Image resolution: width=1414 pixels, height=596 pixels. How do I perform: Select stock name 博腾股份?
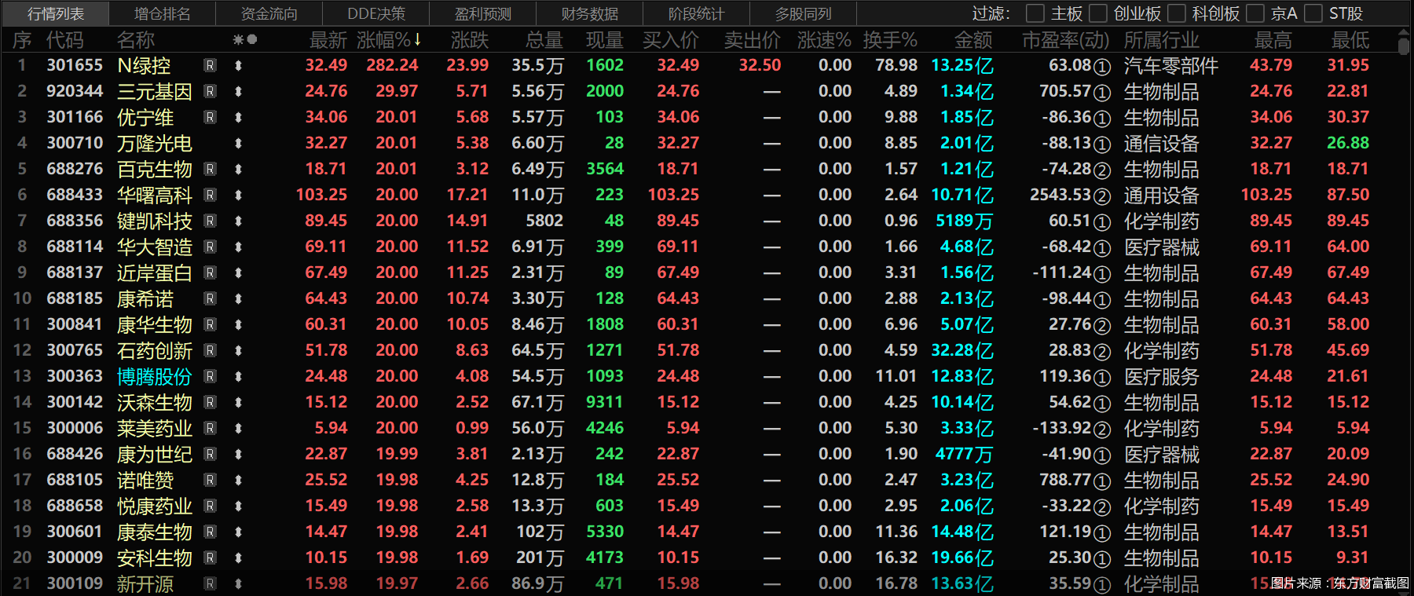click(155, 377)
